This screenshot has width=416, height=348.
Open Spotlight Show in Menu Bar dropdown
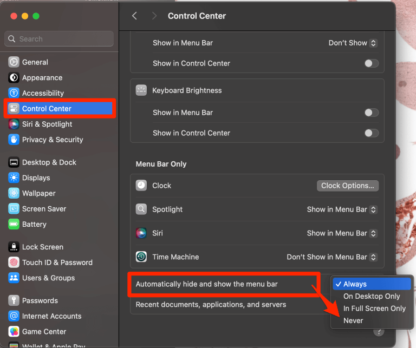(x=342, y=209)
